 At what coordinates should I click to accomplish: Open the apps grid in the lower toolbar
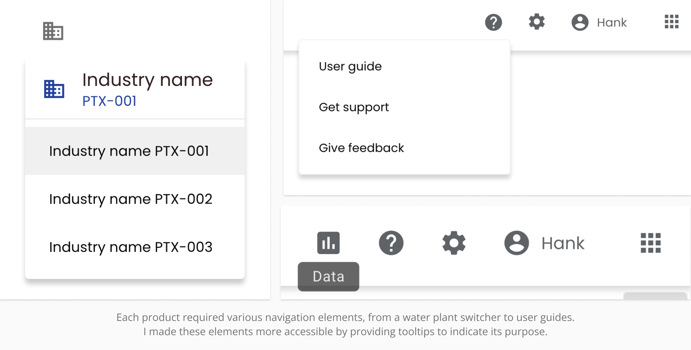tap(651, 243)
